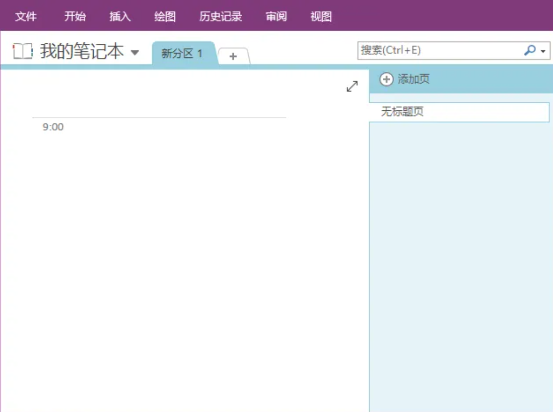Click the magnifier search icon
This screenshot has height=412, width=553.
530,50
